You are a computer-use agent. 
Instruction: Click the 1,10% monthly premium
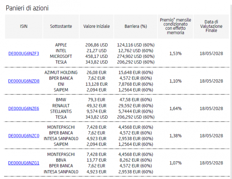[176, 81]
